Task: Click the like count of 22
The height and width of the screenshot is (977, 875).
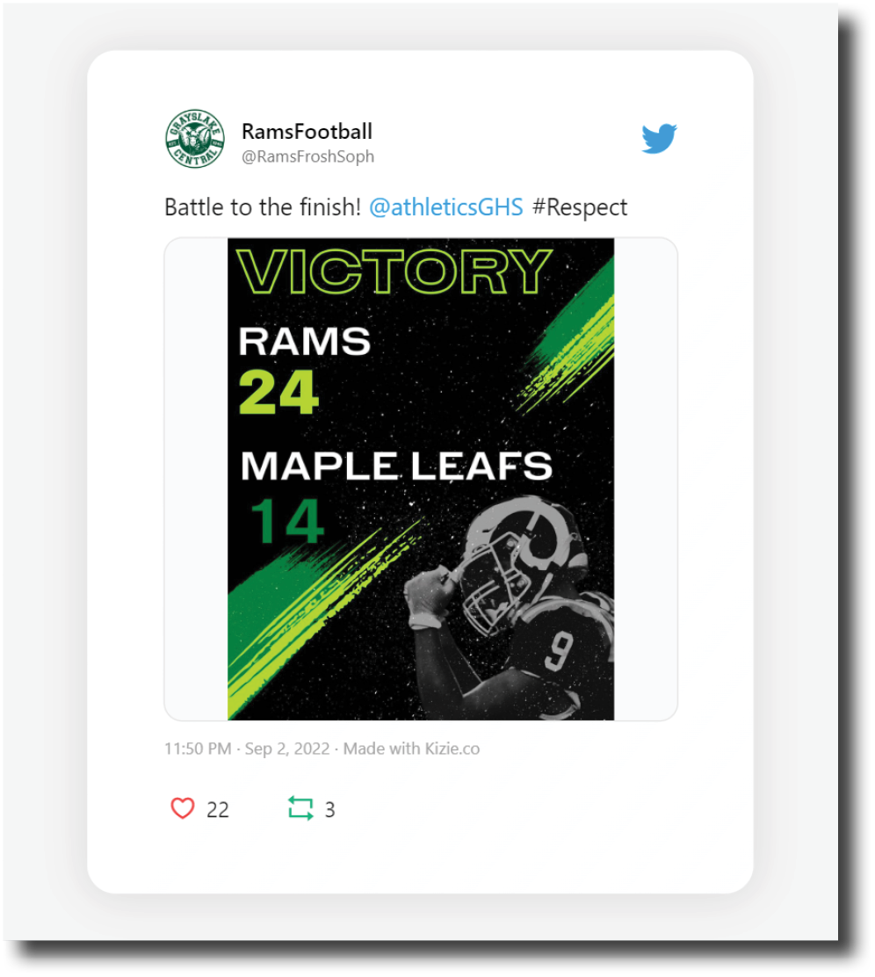Action: [x=218, y=810]
